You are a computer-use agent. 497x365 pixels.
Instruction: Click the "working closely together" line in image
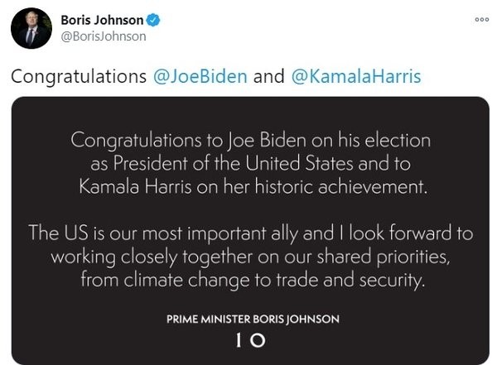tap(207, 257)
